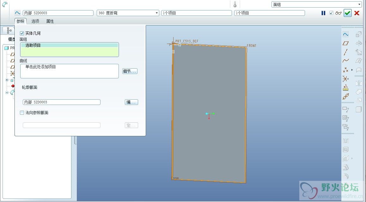Click the Revolve tool icon
The width and height of the screenshot is (366, 202).
(359, 43)
